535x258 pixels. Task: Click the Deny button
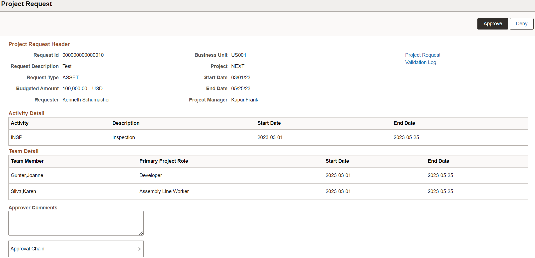tap(521, 24)
